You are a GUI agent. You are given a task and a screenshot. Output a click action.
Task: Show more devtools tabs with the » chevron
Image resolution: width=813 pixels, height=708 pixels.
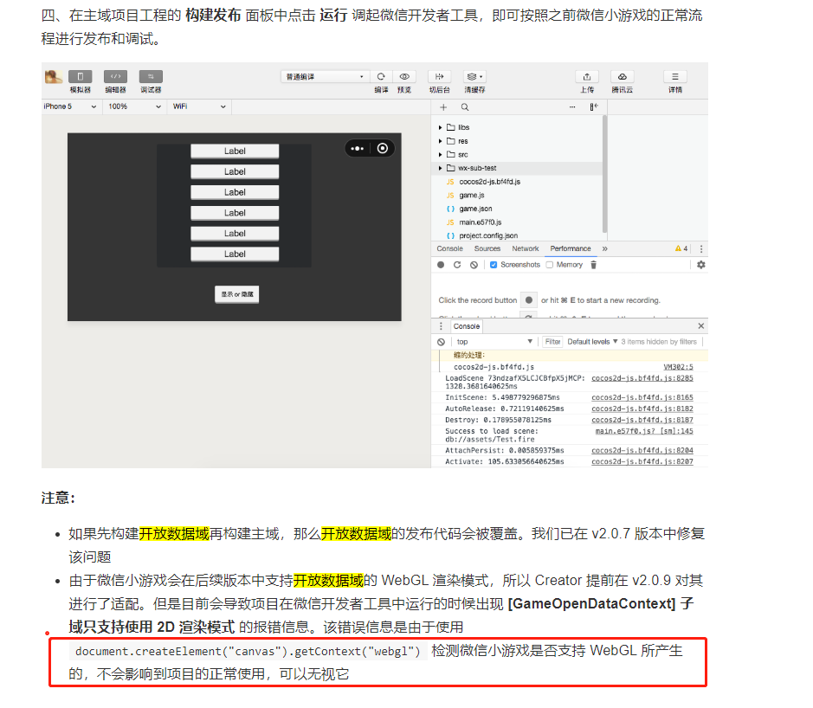coord(604,248)
